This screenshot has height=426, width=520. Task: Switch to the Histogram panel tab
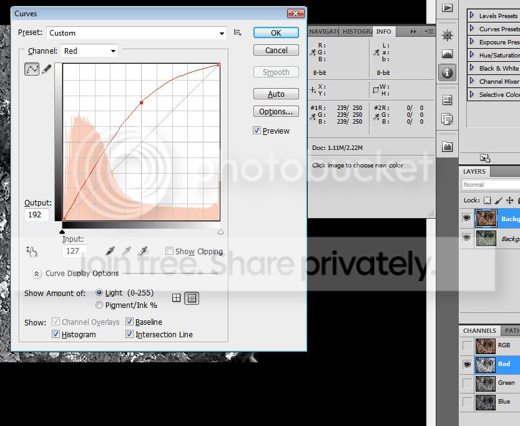[x=356, y=31]
